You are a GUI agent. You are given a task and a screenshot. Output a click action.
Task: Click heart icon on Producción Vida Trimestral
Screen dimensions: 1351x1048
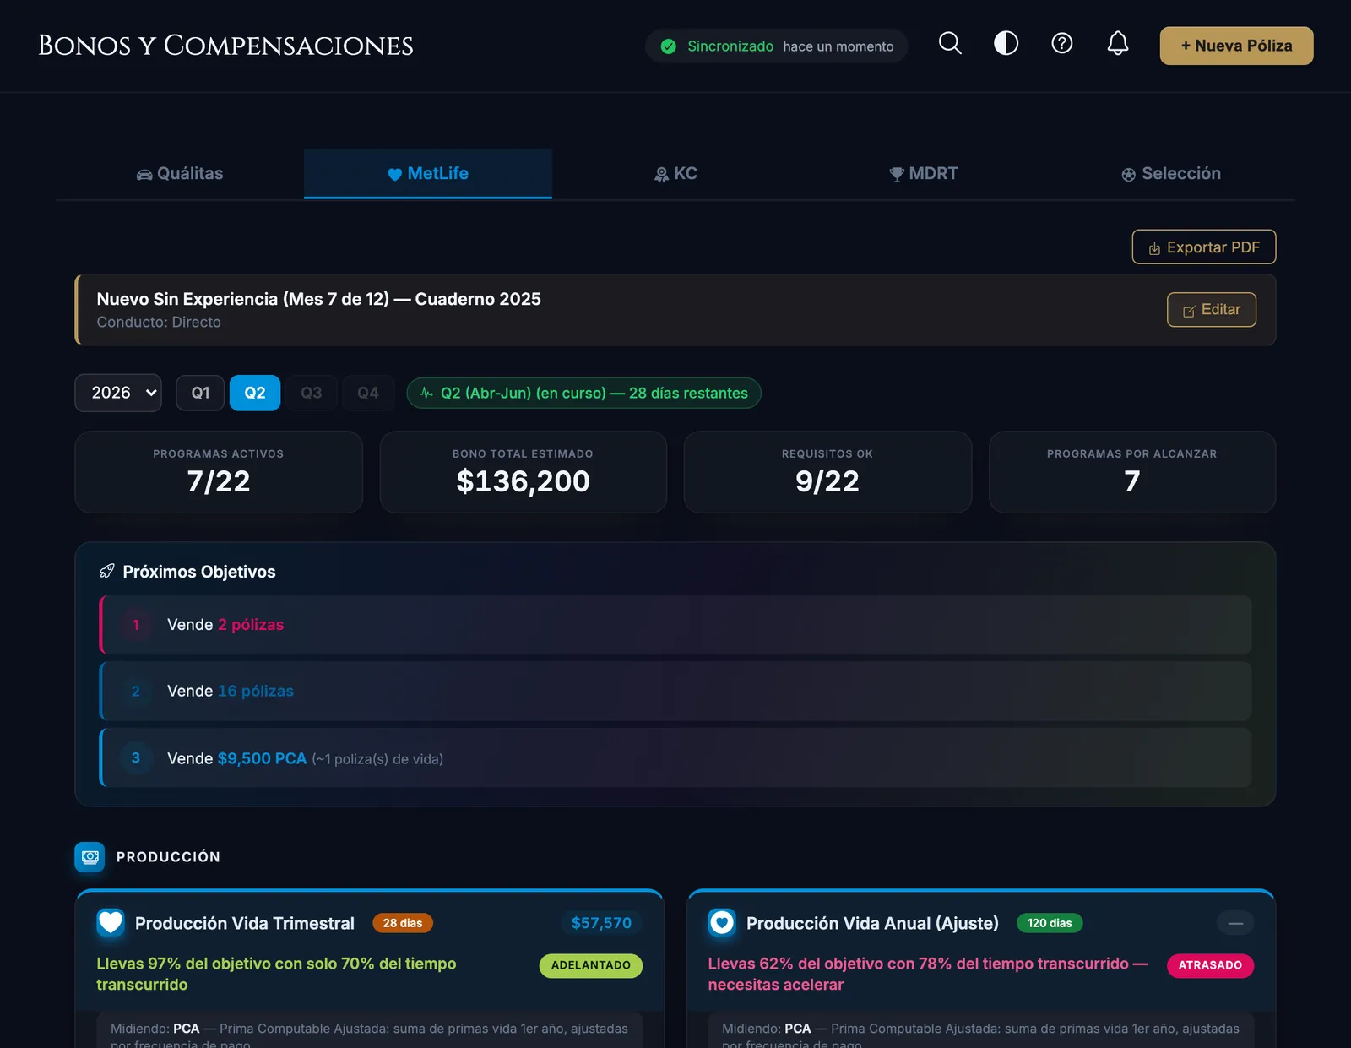point(111,922)
